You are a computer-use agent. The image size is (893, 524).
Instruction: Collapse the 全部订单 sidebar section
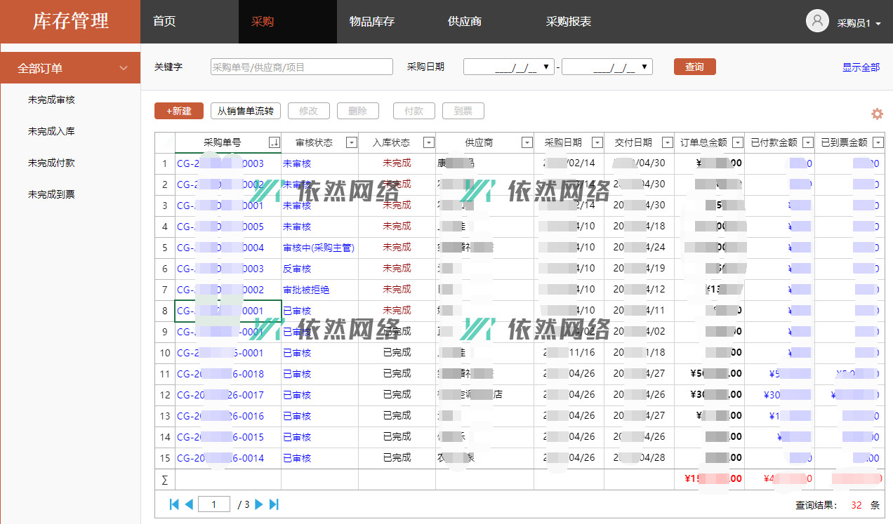point(124,68)
